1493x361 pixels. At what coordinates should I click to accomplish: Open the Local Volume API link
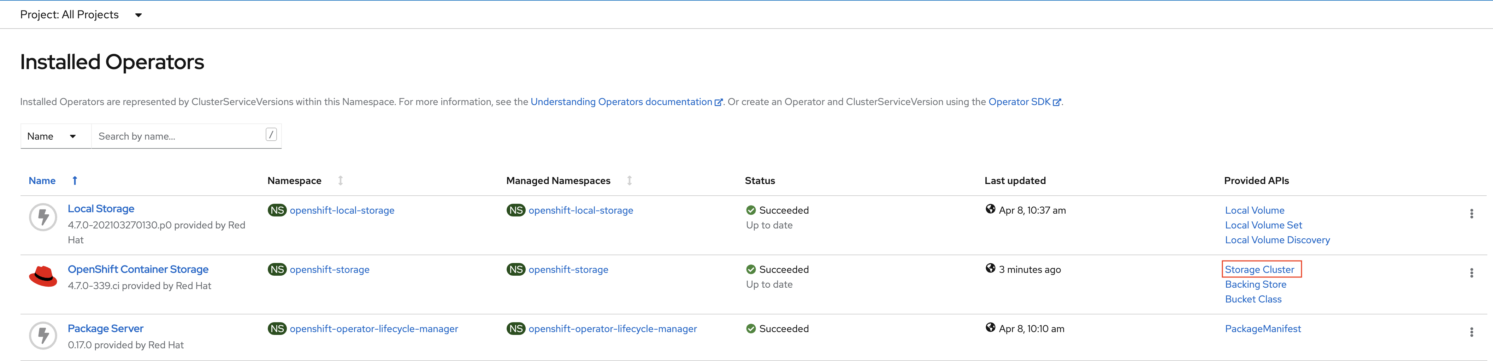pyautogui.click(x=1254, y=210)
